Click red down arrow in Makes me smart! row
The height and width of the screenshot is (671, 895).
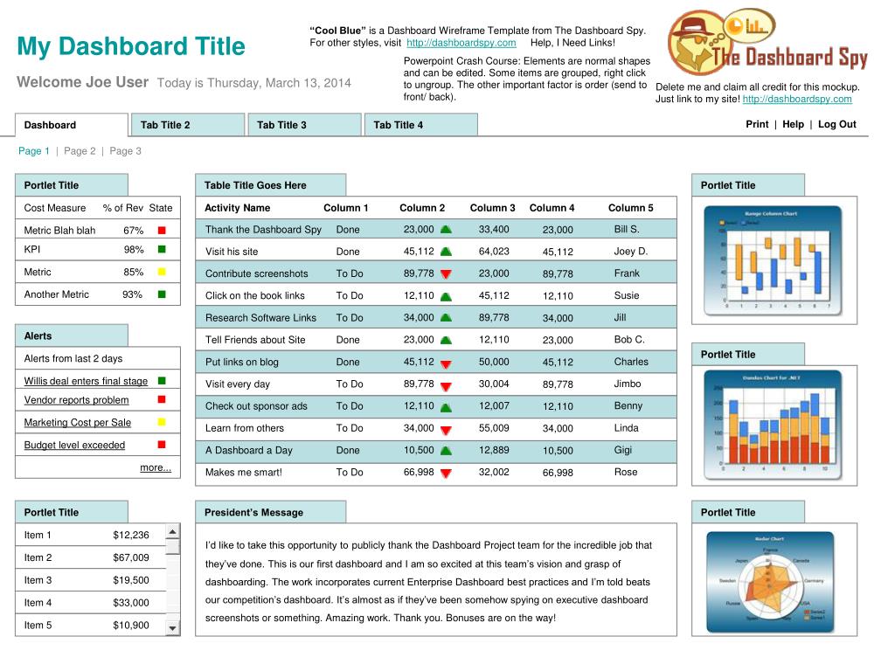447,473
